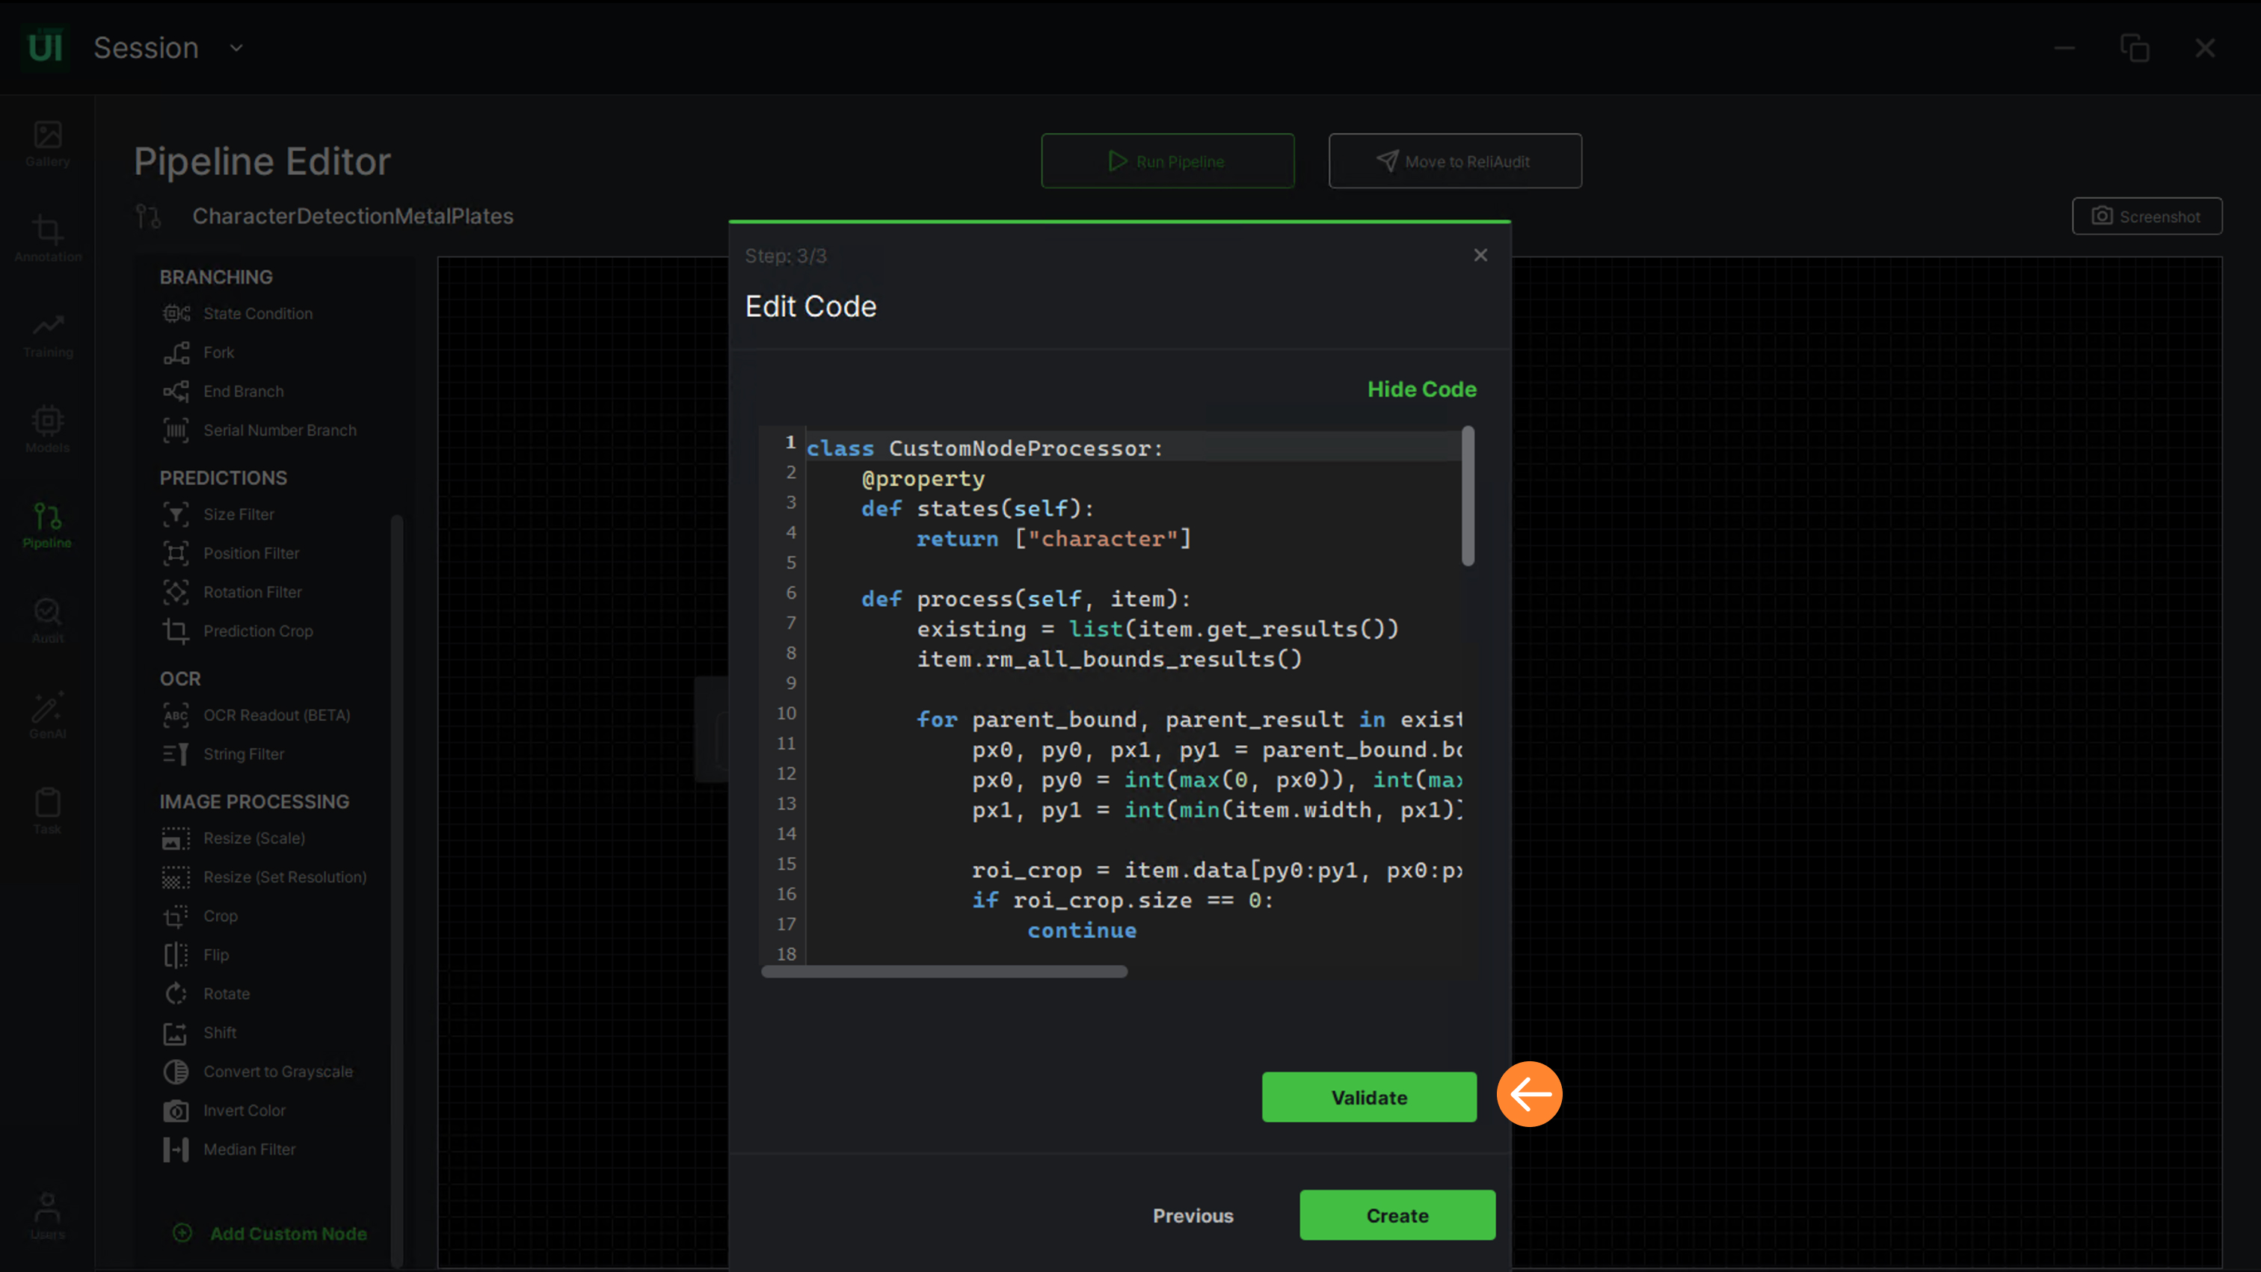The image size is (2261, 1272).
Task: Click the Size Filter node icon
Action: (176, 515)
